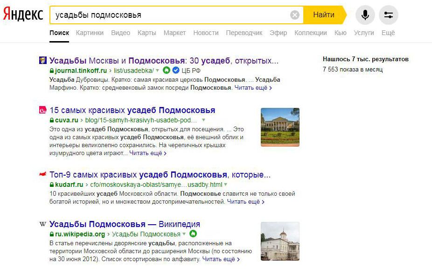This screenshot has width=432, height=270.
Task: Open the Кью tab
Action: [x=340, y=33]
